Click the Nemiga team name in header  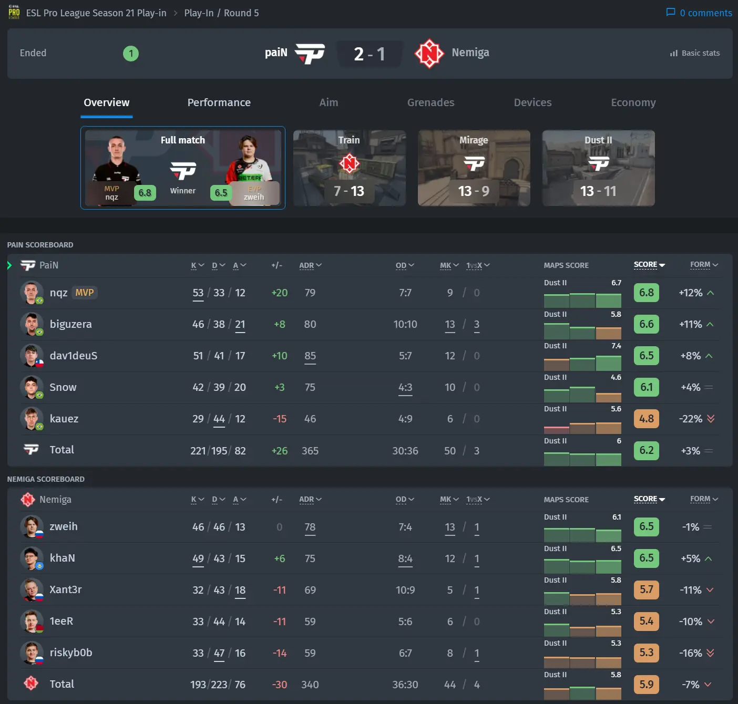point(470,53)
